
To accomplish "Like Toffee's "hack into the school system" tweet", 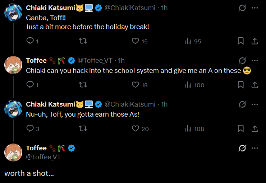I will (136, 85).
